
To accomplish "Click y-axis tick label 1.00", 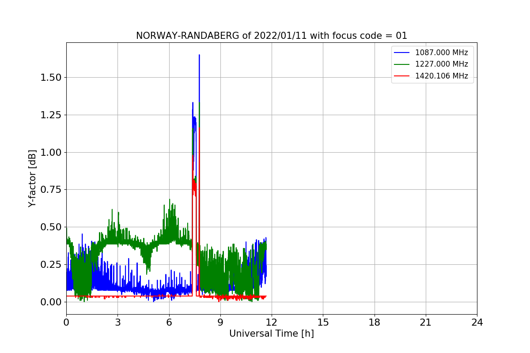I will (50, 152).
